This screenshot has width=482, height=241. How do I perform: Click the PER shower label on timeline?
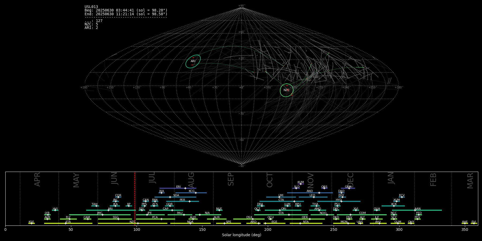pyautogui.click(x=182, y=200)
